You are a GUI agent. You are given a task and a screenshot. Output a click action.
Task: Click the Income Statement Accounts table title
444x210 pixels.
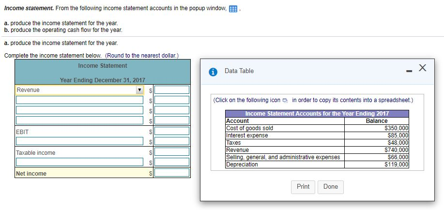pyautogui.click(x=317, y=114)
